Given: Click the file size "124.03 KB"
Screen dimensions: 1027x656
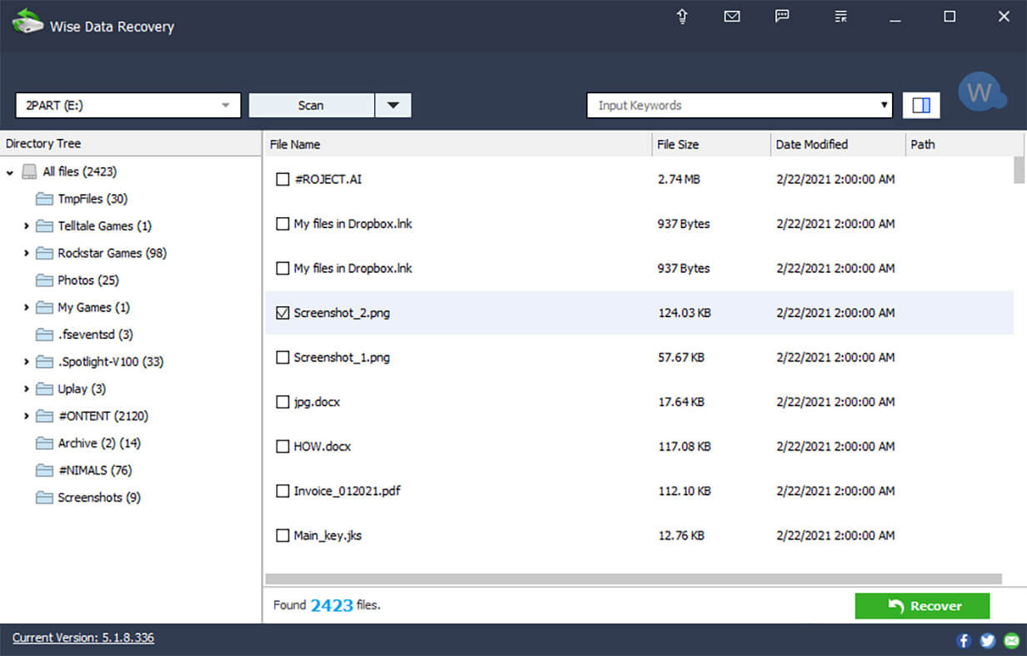Looking at the screenshot, I should [x=684, y=313].
